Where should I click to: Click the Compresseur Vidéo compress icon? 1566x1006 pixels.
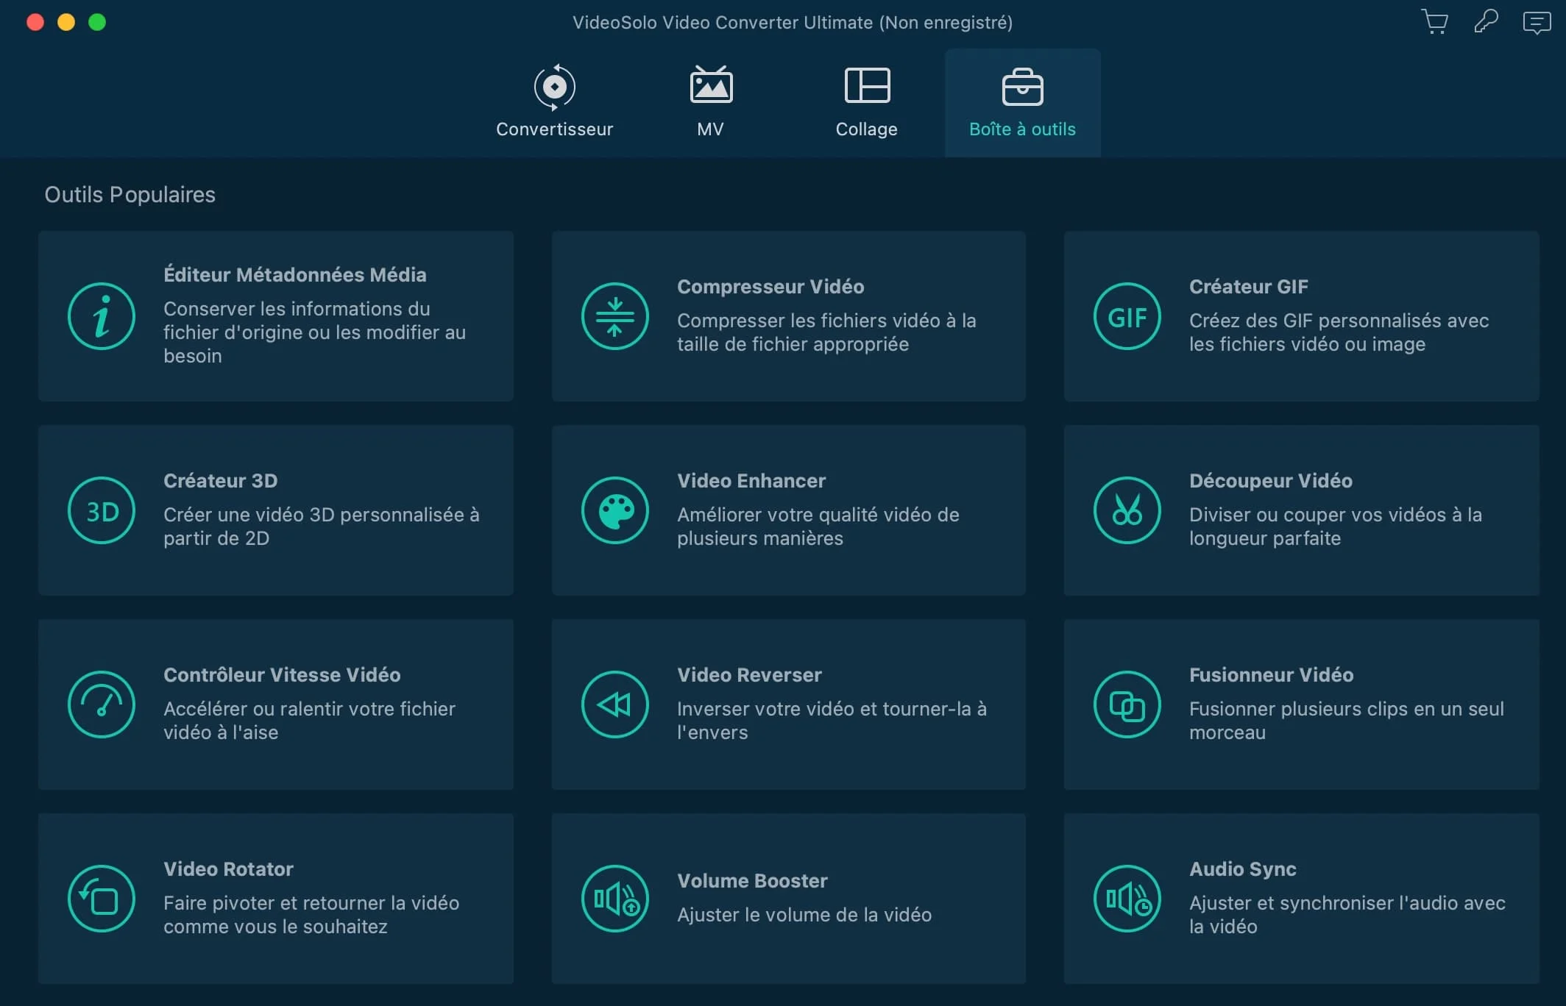click(x=614, y=316)
